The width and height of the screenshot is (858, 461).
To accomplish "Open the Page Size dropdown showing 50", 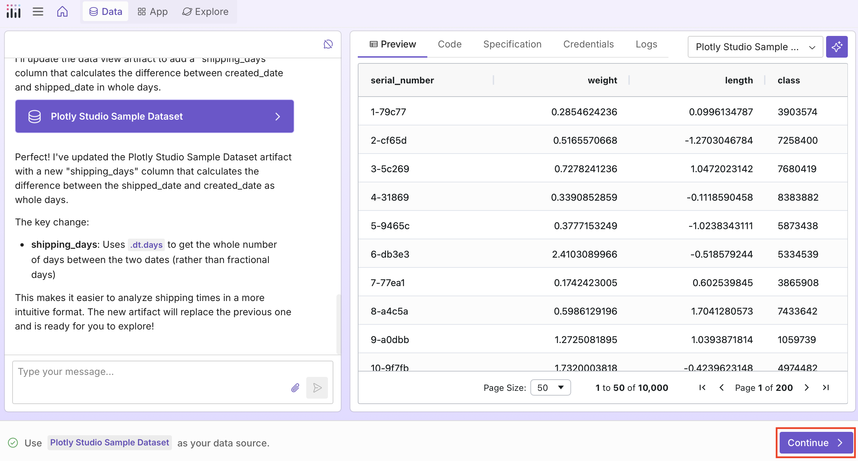I will pos(550,387).
